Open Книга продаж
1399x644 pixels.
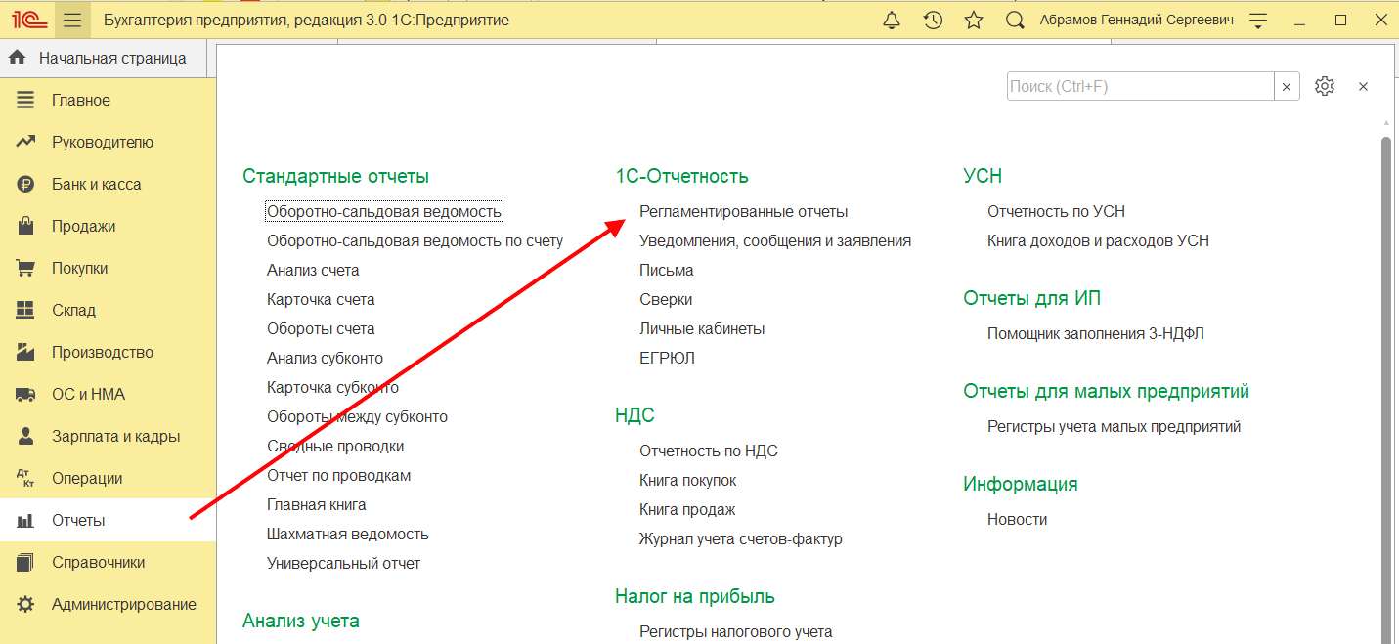coord(687,509)
